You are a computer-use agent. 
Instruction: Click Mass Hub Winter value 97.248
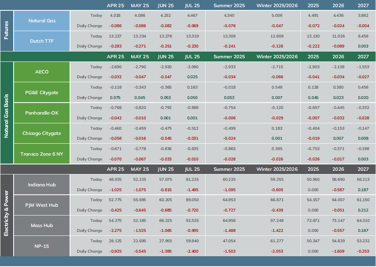[x=277, y=221]
